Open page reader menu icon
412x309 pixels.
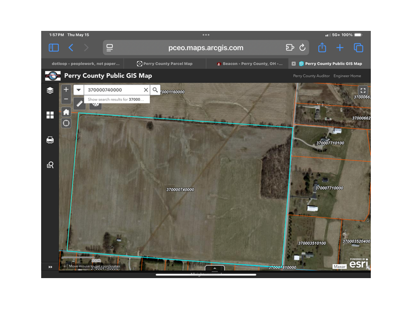tap(110, 47)
